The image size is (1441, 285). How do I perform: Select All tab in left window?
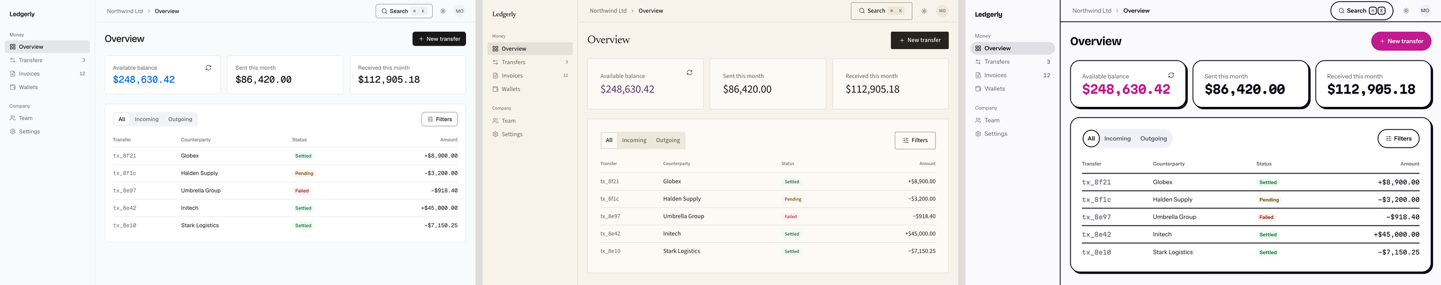point(122,119)
